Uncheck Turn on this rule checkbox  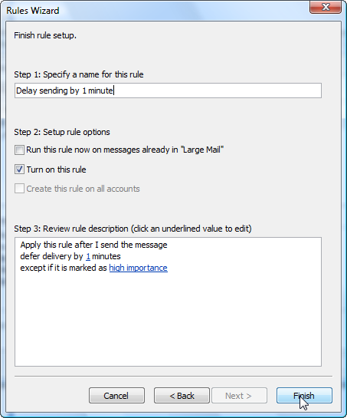(19, 170)
